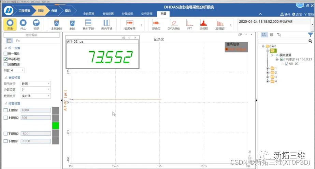315x169 pixels.
Task: Enable the 通道描述 checkbox
Action: pyautogui.click(x=5, y=64)
